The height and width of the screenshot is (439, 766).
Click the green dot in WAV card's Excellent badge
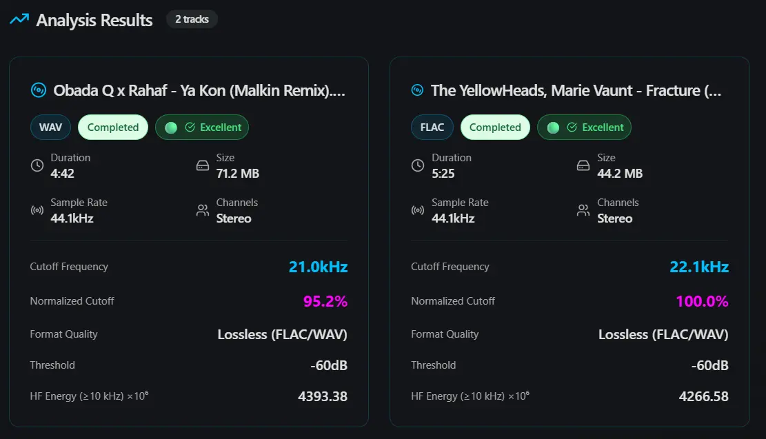[171, 127]
